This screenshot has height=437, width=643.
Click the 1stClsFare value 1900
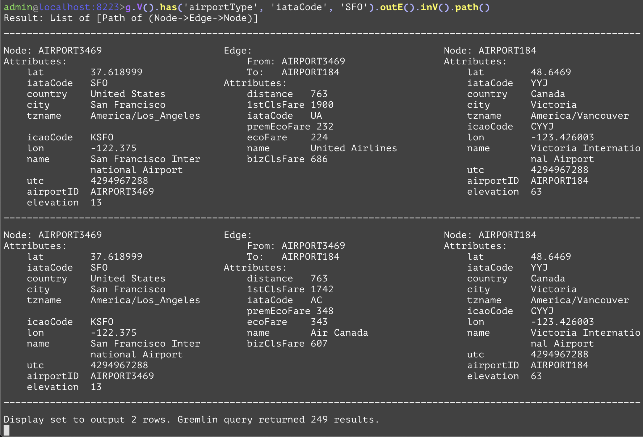[x=322, y=105]
